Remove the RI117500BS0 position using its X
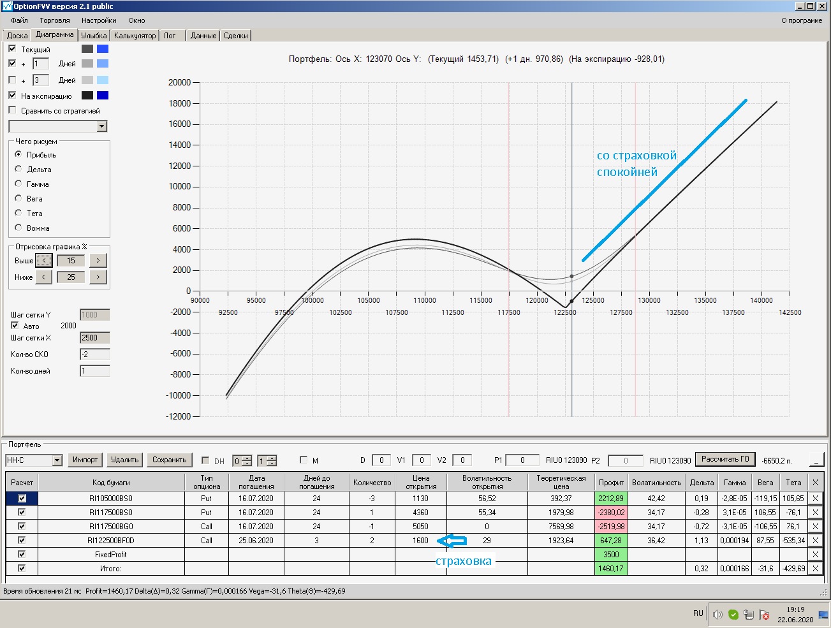 [x=814, y=513]
